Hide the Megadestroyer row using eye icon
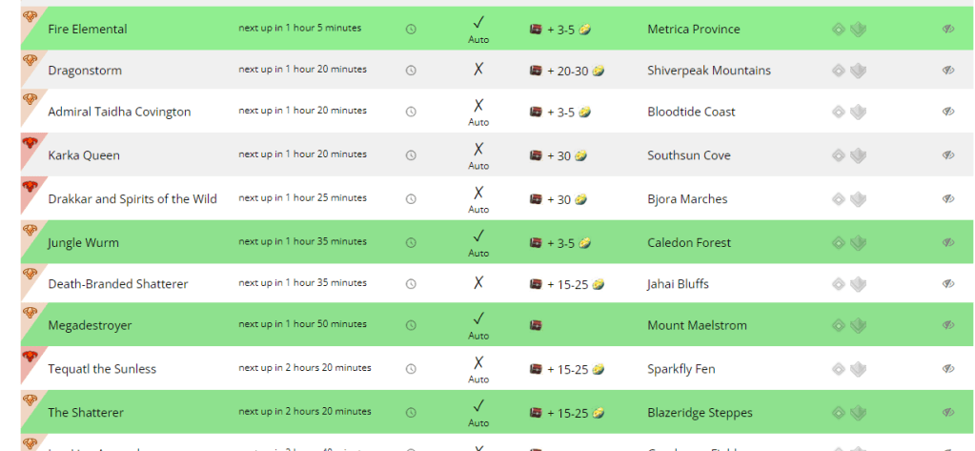The width and height of the screenshot is (975, 451). (948, 326)
